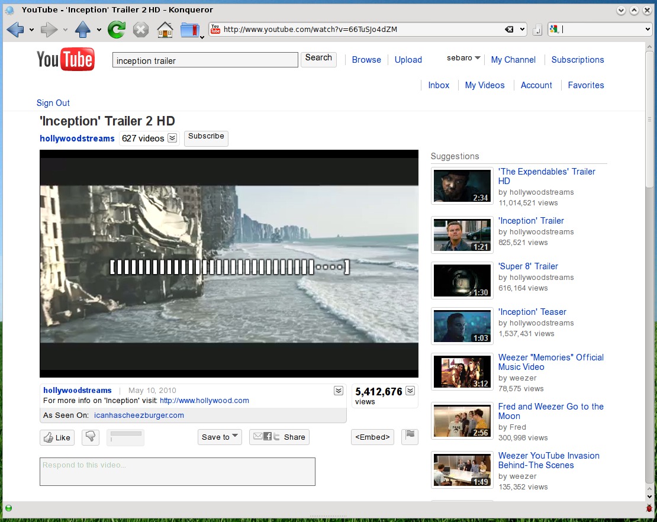Image resolution: width=657 pixels, height=522 pixels.
Task: Go to My Videos
Action: [x=485, y=85]
